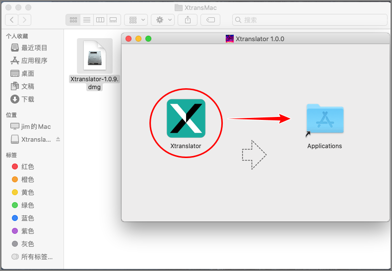Switch Finder to list view
Screen dimensions: 392x271
point(87,20)
